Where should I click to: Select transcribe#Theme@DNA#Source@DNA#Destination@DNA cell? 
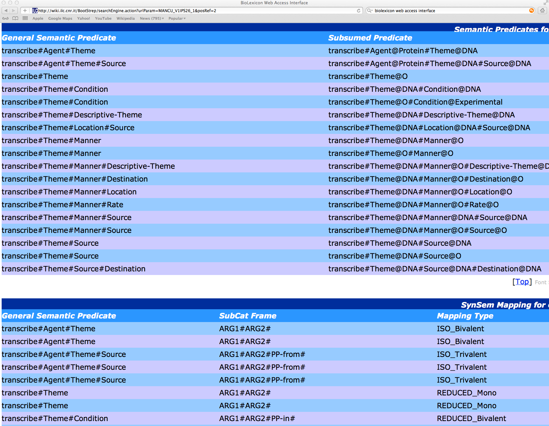pos(435,269)
